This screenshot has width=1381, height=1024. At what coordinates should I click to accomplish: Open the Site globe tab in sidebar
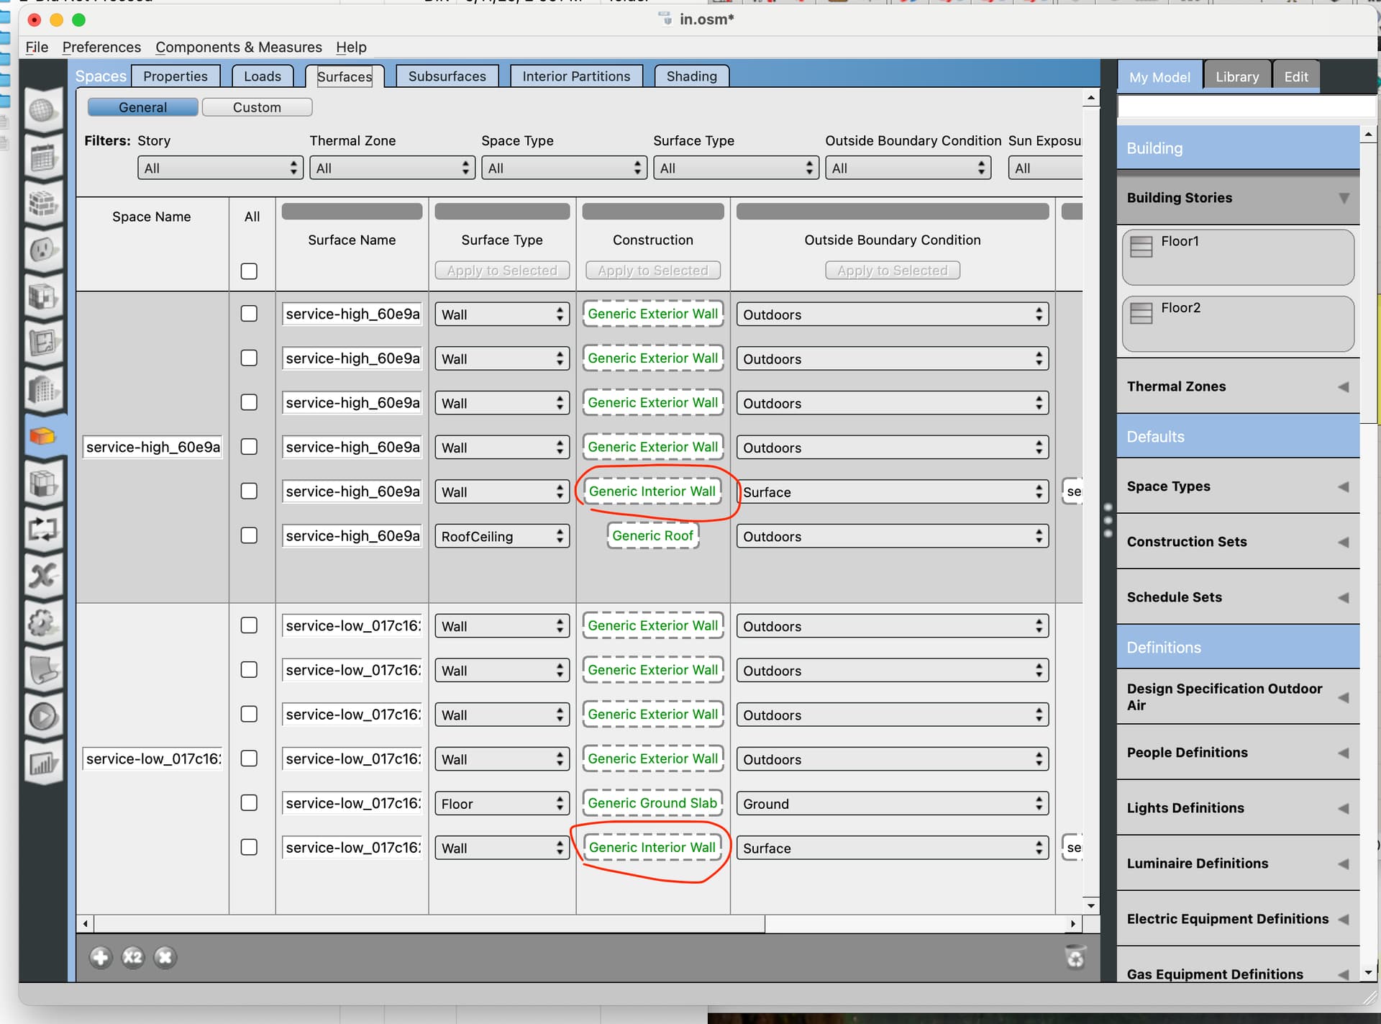pyautogui.click(x=42, y=111)
